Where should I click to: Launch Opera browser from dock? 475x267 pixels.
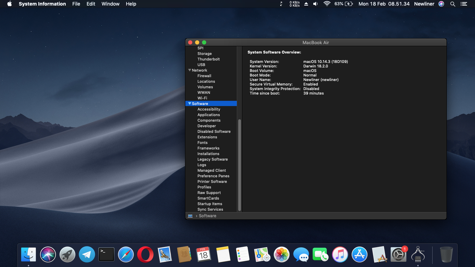tap(145, 254)
